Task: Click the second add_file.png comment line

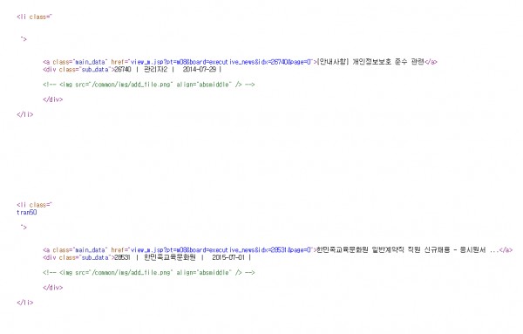Action: point(149,273)
